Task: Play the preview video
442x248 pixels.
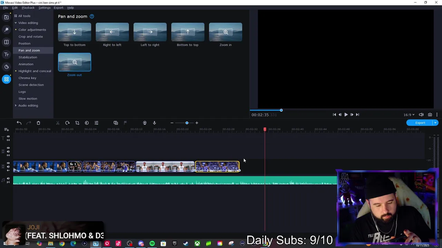Action: [346, 115]
